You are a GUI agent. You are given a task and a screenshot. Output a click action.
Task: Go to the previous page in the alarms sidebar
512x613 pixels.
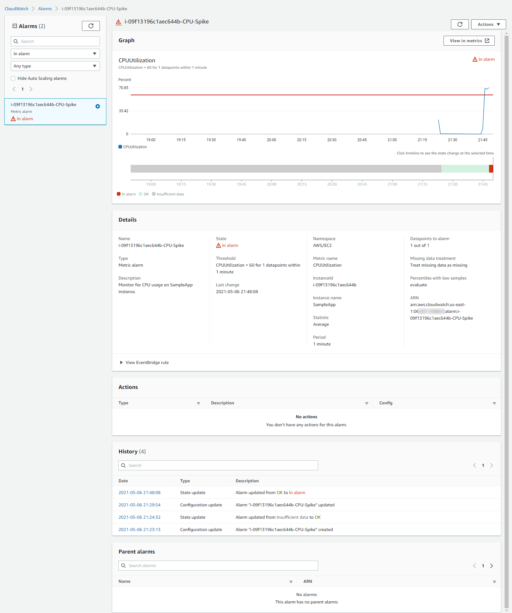[14, 89]
